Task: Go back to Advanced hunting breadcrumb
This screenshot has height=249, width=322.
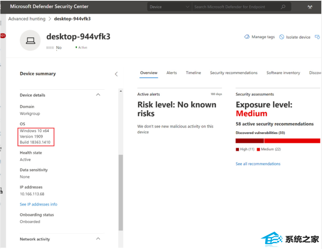Action: pyautogui.click(x=27, y=19)
